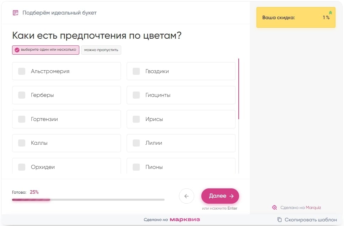Select Гиацинты as a preferred flower
The image size is (344, 226).
point(181,95)
